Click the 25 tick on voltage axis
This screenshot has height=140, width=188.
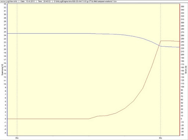point(5,32)
